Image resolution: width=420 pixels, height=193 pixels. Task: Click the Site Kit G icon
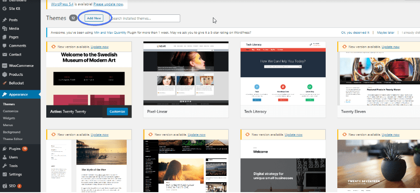pos(4,9)
